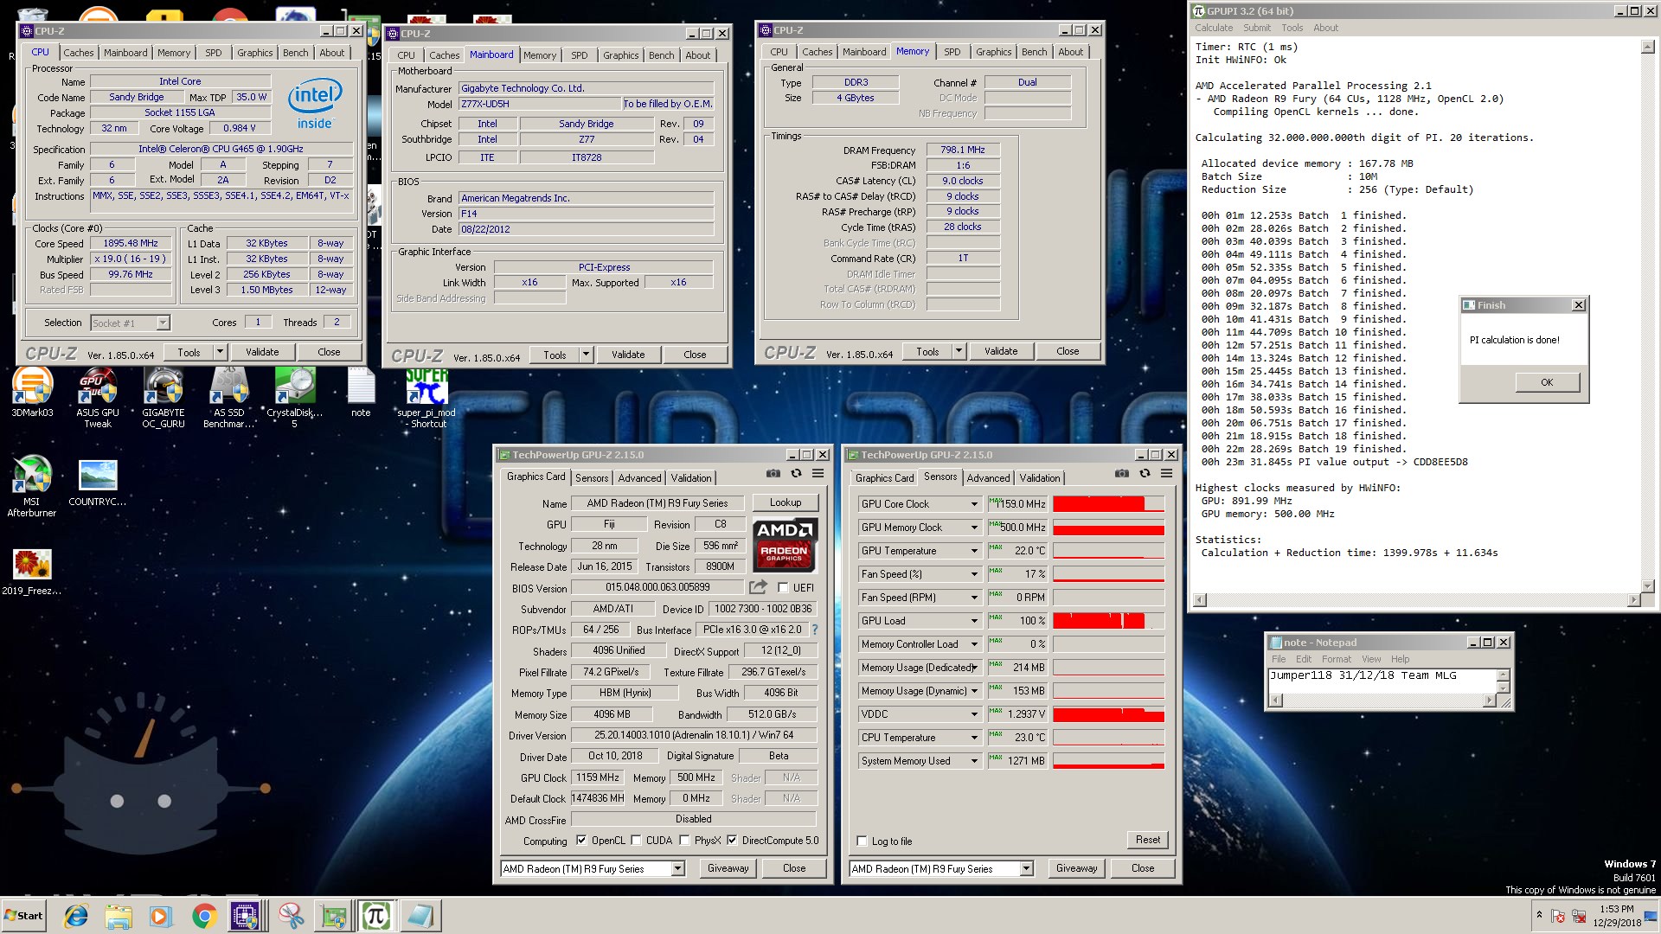Open the Socket #1 selection dropdown
Image resolution: width=1661 pixels, height=934 pixels.
tap(163, 323)
